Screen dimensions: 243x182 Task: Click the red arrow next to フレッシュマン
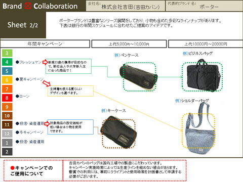(x=45, y=62)
